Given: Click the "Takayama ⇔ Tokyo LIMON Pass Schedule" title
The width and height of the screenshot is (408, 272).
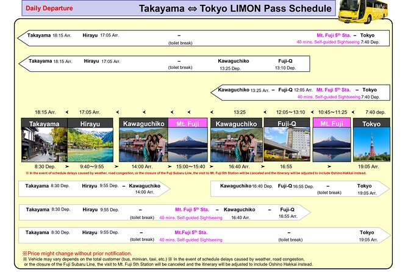Looking at the screenshot, I should [x=235, y=9].
